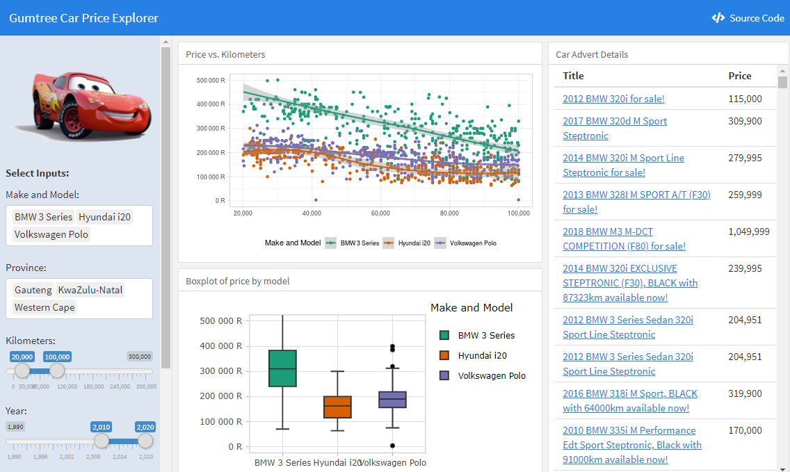Screen dimensions: 790x472
Task: Click the Car Advert Details table scrollbar
Action: click(782, 83)
